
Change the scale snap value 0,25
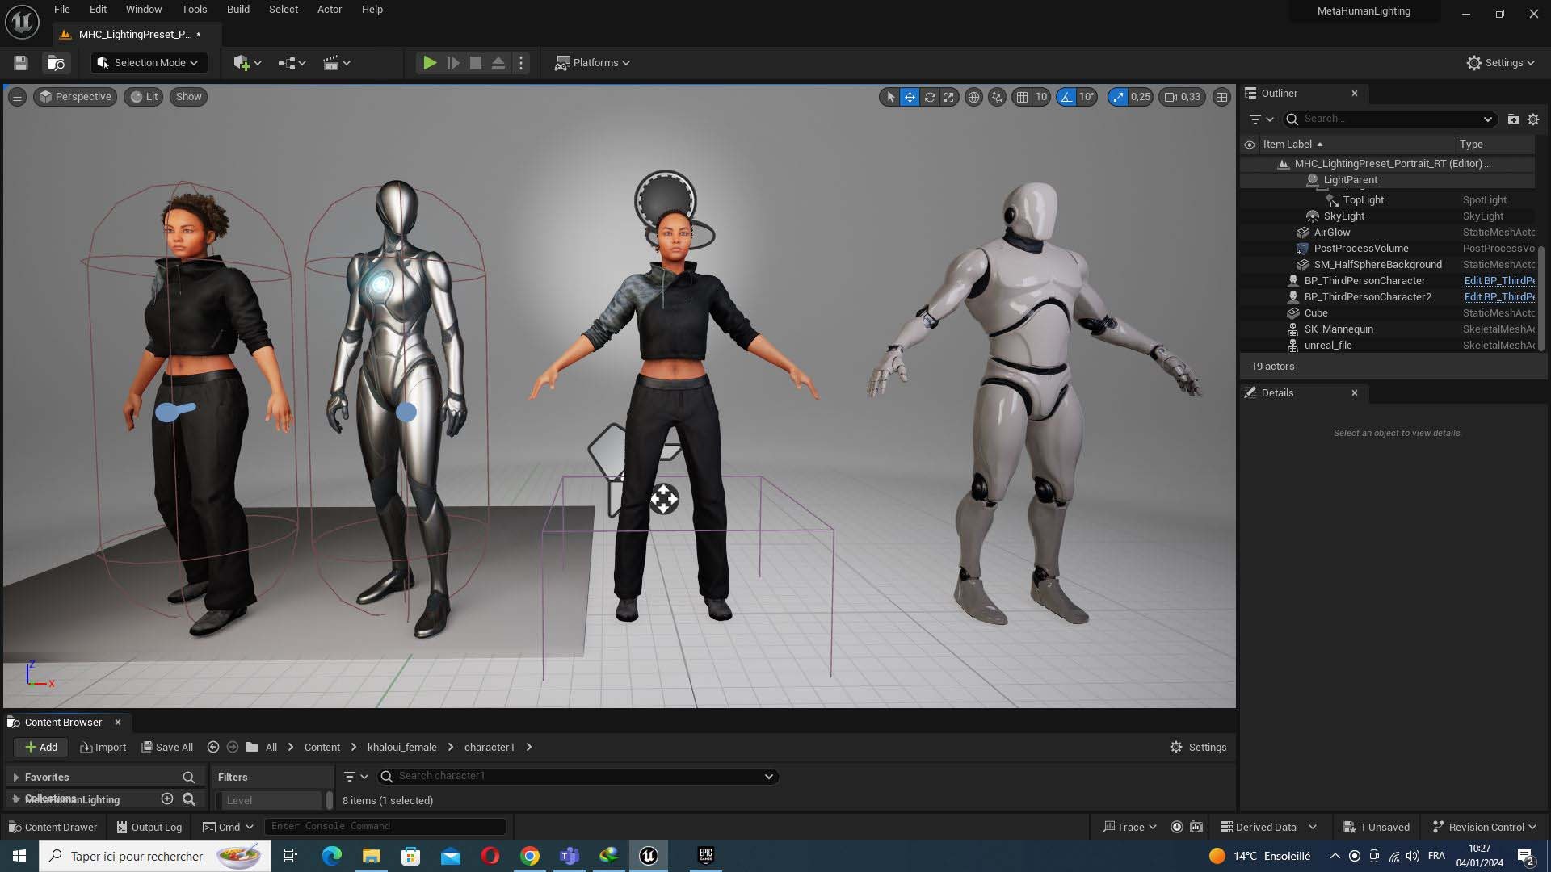tap(1141, 97)
